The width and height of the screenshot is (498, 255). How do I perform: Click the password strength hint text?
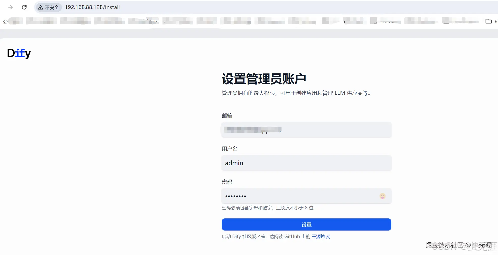pos(267,208)
